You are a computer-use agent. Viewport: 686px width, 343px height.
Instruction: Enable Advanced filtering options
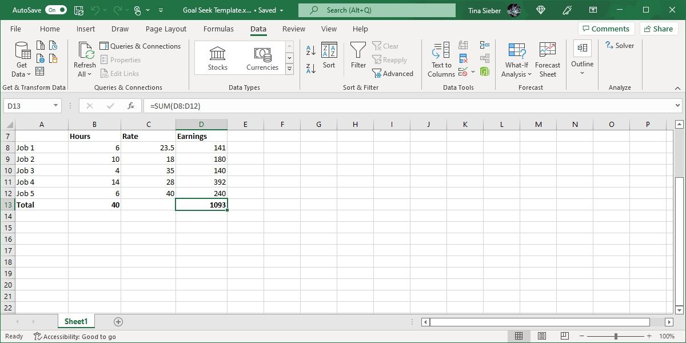393,73
